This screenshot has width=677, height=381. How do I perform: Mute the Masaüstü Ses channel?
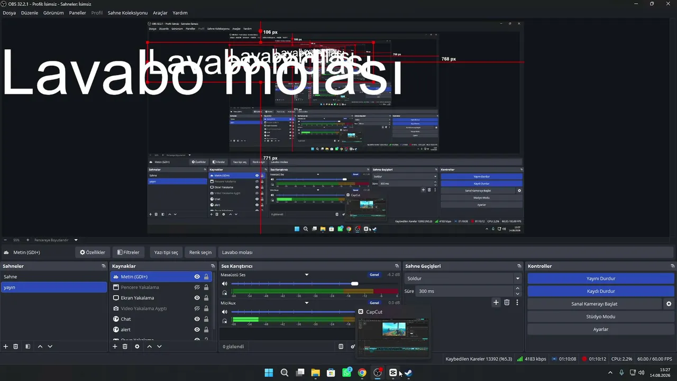point(225,284)
